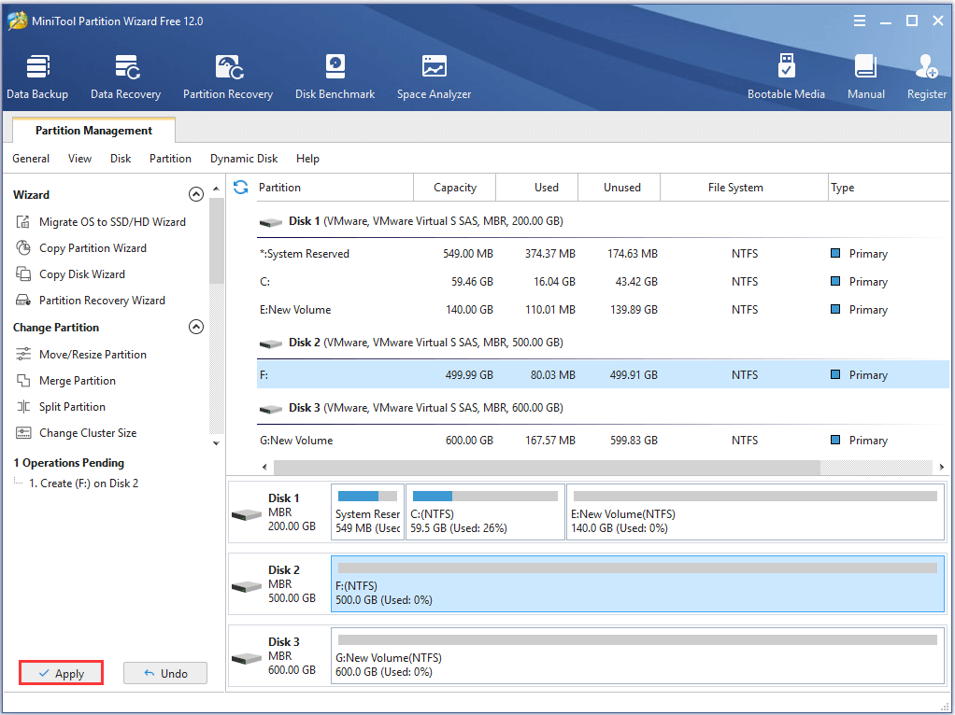Select the Disk 2 header row in list
This screenshot has height=715, width=955.
[603, 343]
